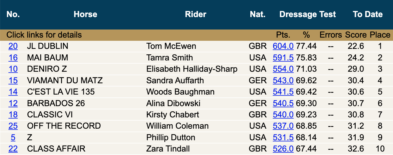
Task: Select entry number 14 link
Action: 13,92
